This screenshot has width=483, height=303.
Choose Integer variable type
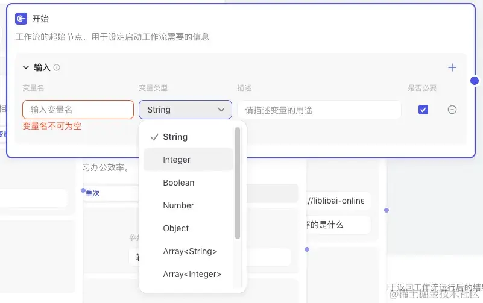pos(188,160)
